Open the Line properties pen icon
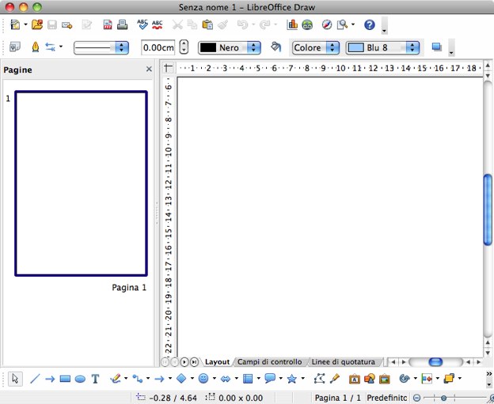494x404 pixels. point(36,47)
